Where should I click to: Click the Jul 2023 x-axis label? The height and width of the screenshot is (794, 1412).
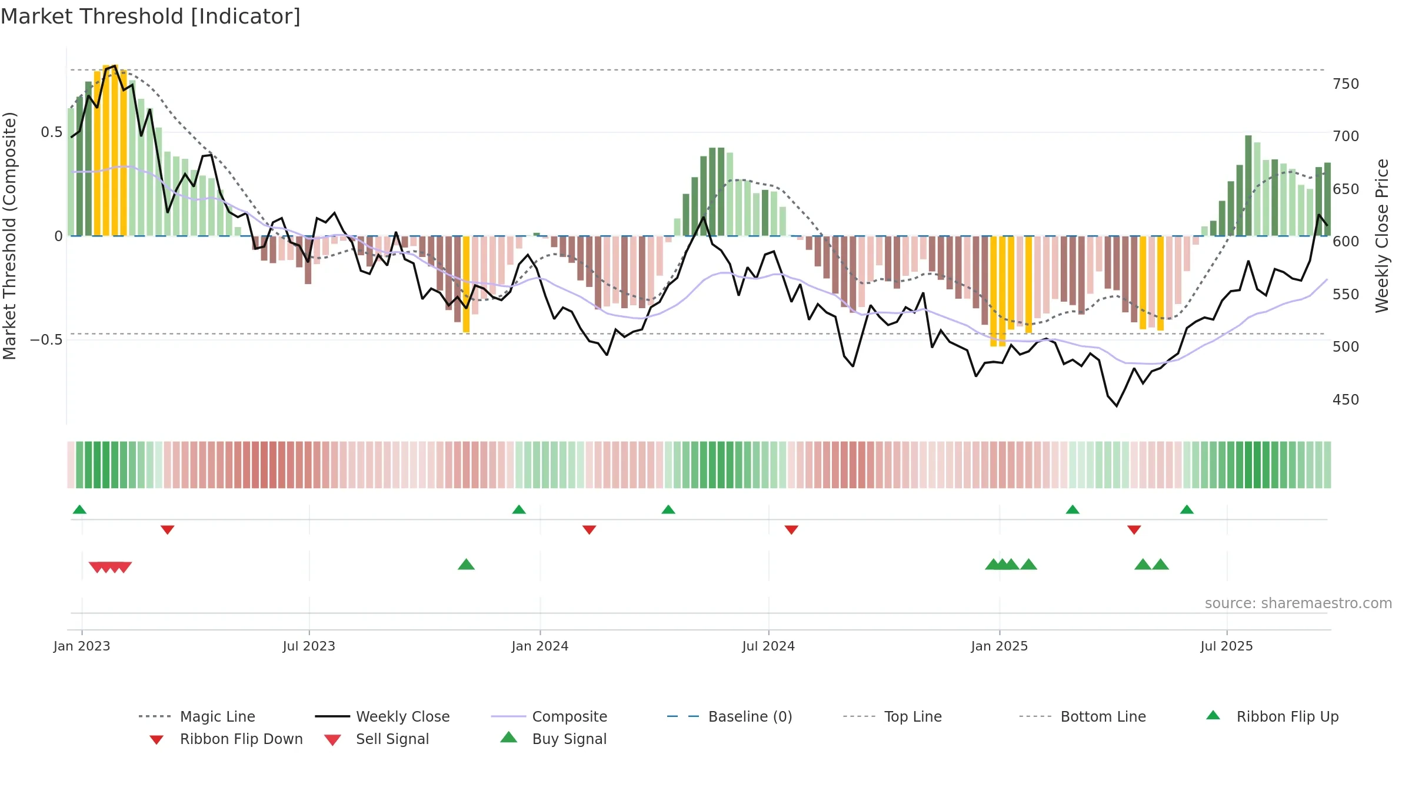(x=309, y=646)
